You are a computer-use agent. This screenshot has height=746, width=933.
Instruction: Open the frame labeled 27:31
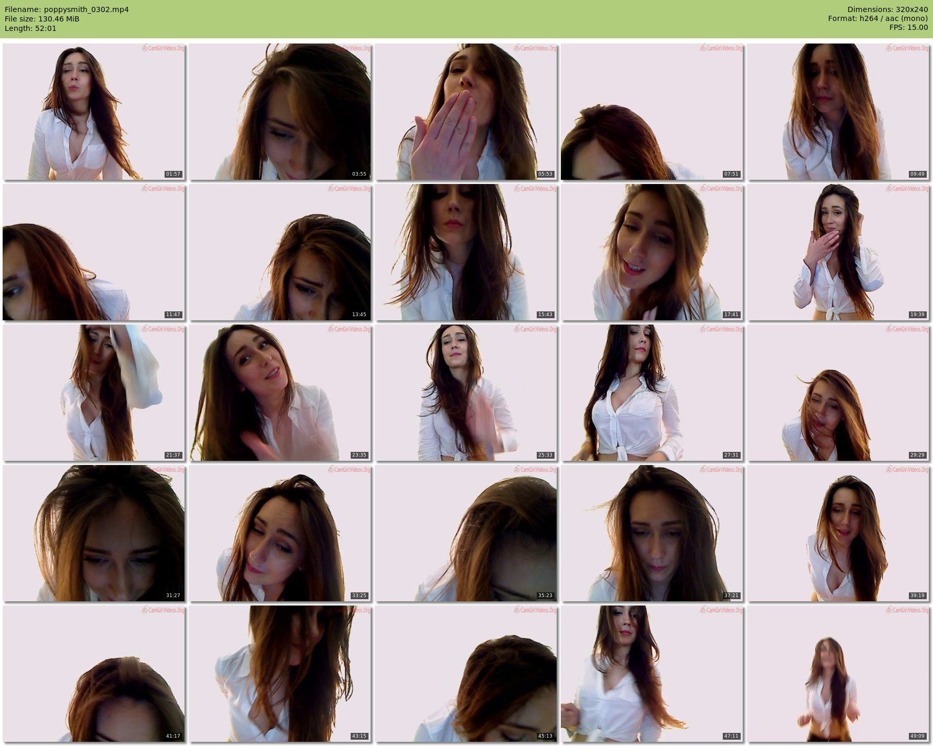652,393
